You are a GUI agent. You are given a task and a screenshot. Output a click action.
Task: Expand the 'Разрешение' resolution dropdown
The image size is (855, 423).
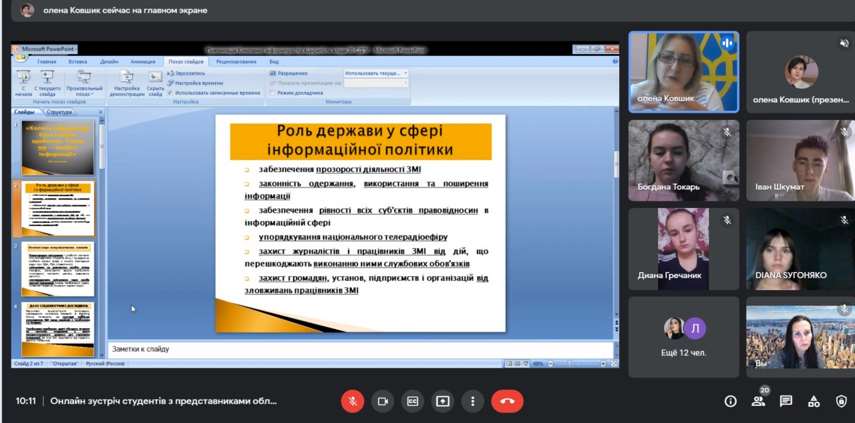tap(405, 73)
